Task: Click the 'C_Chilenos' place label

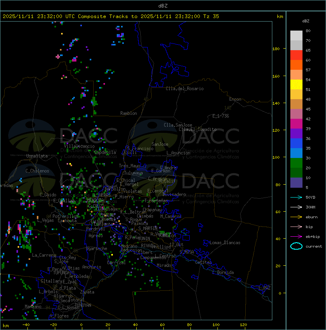Action: [x=37, y=171]
